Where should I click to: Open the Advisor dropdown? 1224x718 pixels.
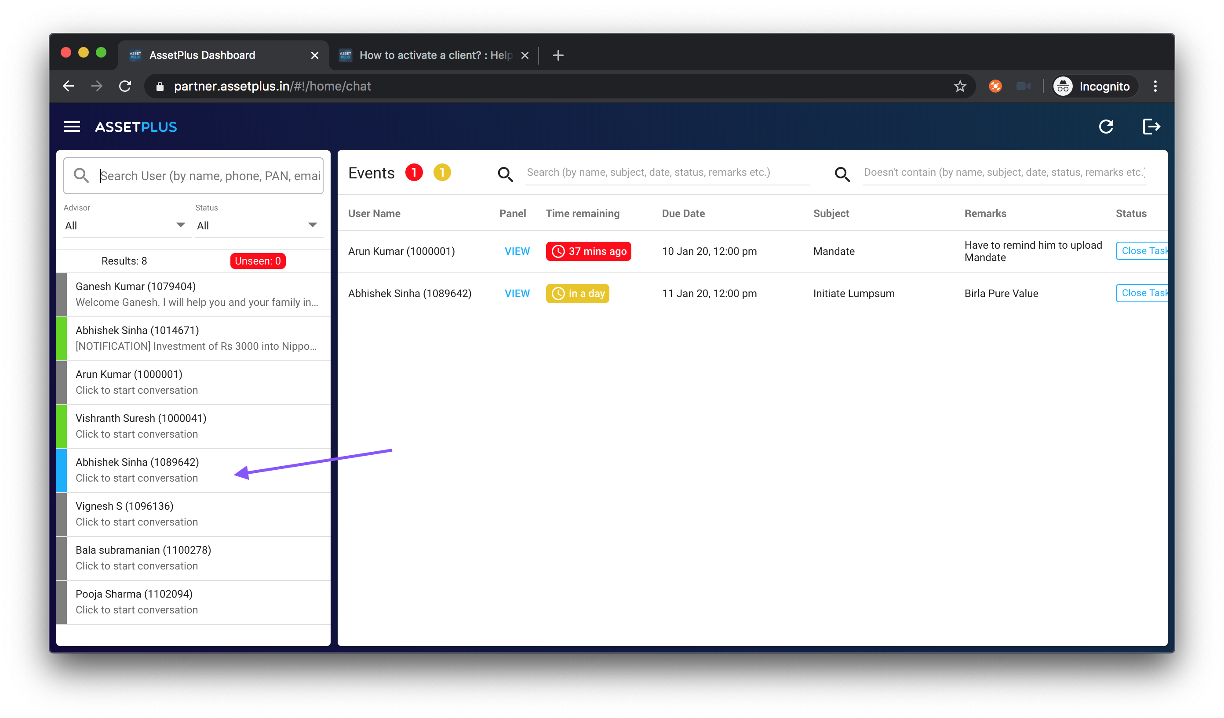coord(125,225)
